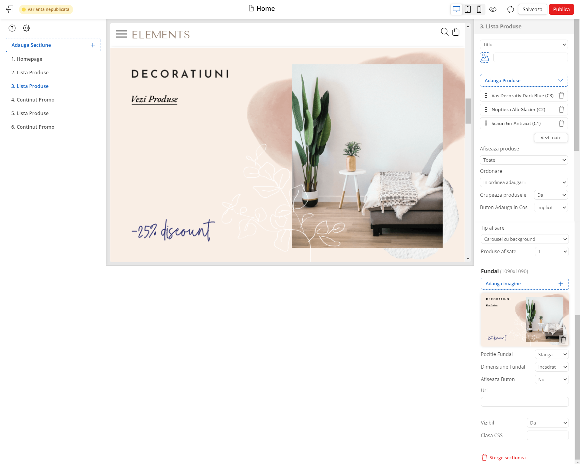Click the Vezi toate button
Screen dimensions: 580x468
[x=550, y=137]
